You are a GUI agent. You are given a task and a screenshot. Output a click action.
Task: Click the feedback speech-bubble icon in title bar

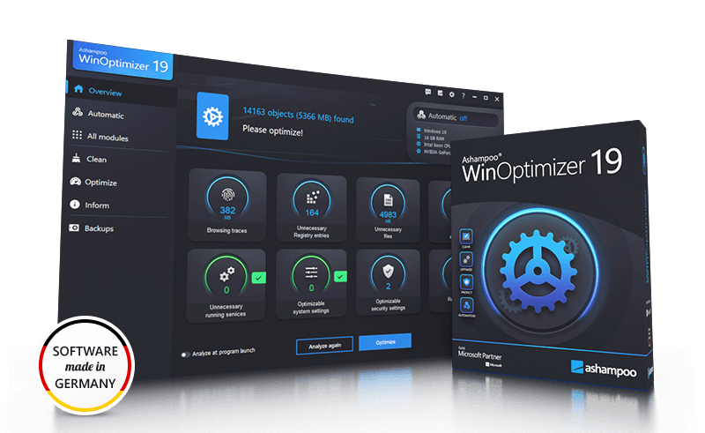(427, 92)
